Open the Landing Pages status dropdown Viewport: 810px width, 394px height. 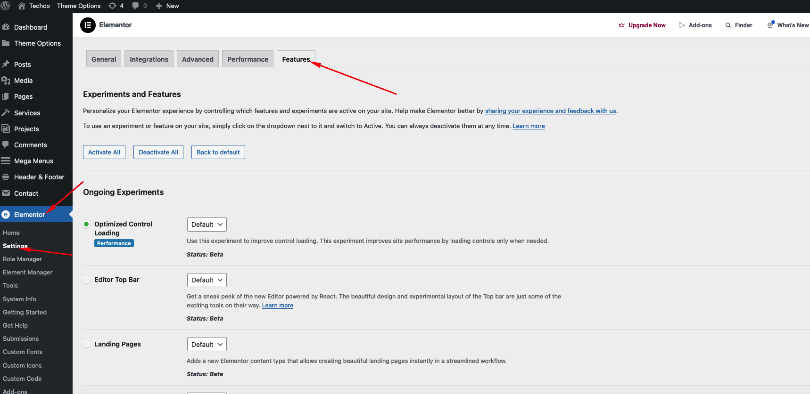207,345
